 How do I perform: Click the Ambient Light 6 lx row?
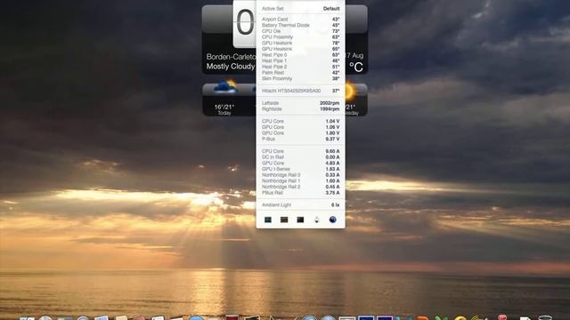point(301,205)
